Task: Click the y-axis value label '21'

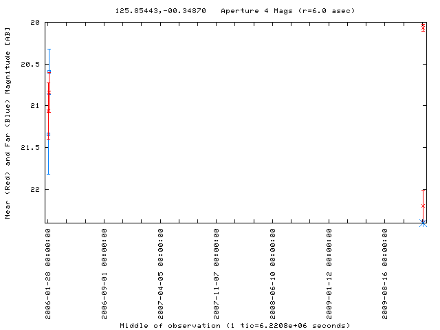Action: point(35,106)
